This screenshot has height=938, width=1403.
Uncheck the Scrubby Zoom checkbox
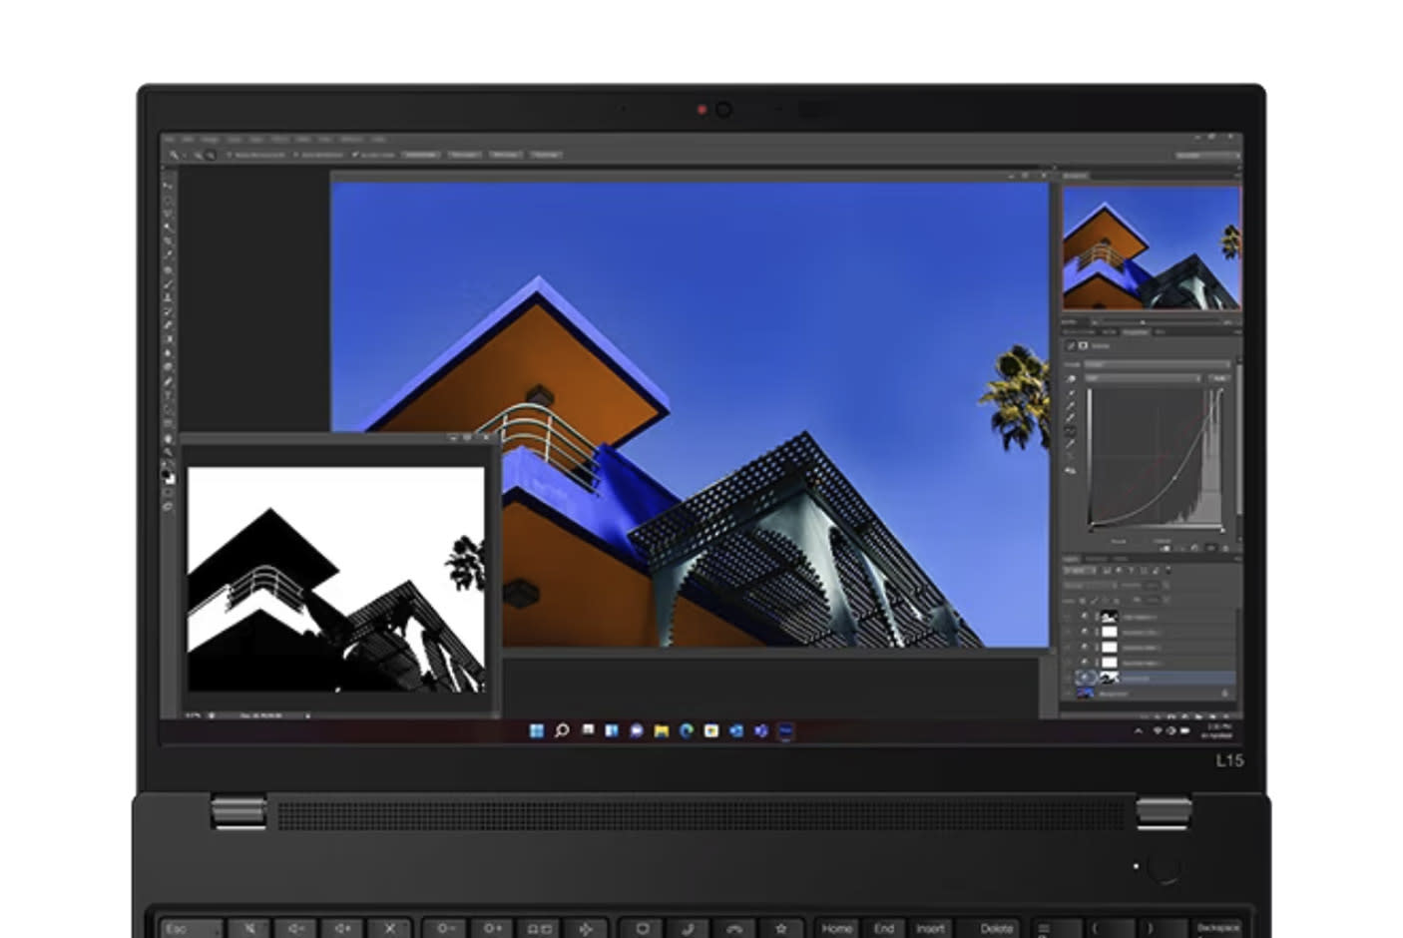pyautogui.click(x=355, y=155)
